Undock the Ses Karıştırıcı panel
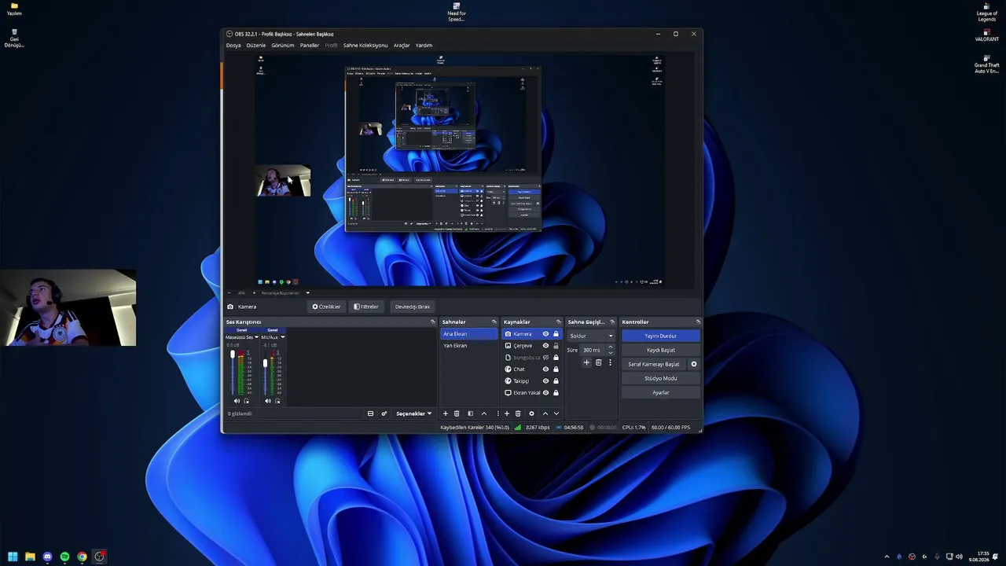The height and width of the screenshot is (566, 1006). [432, 322]
